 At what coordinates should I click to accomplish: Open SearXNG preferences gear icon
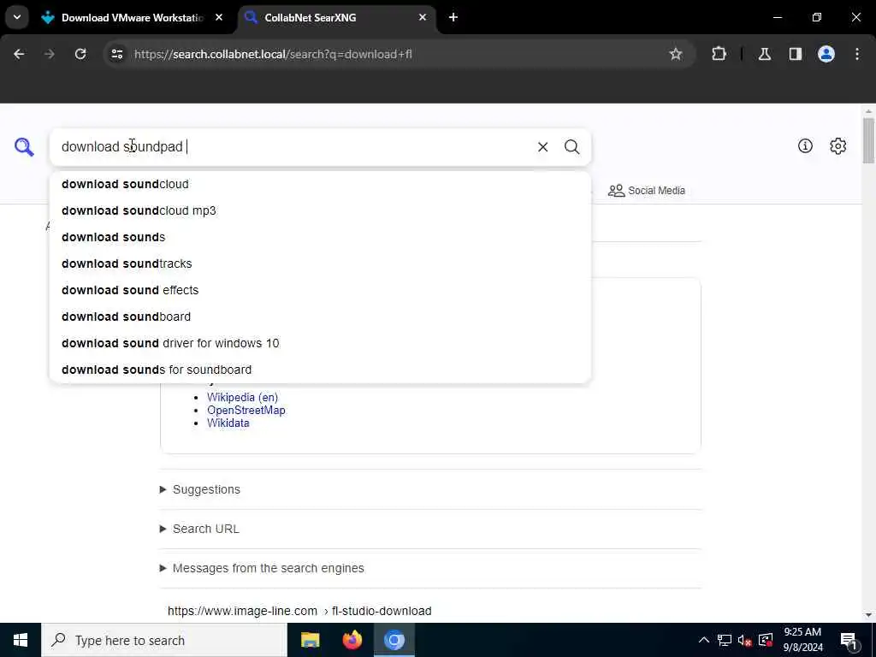pyautogui.click(x=838, y=145)
